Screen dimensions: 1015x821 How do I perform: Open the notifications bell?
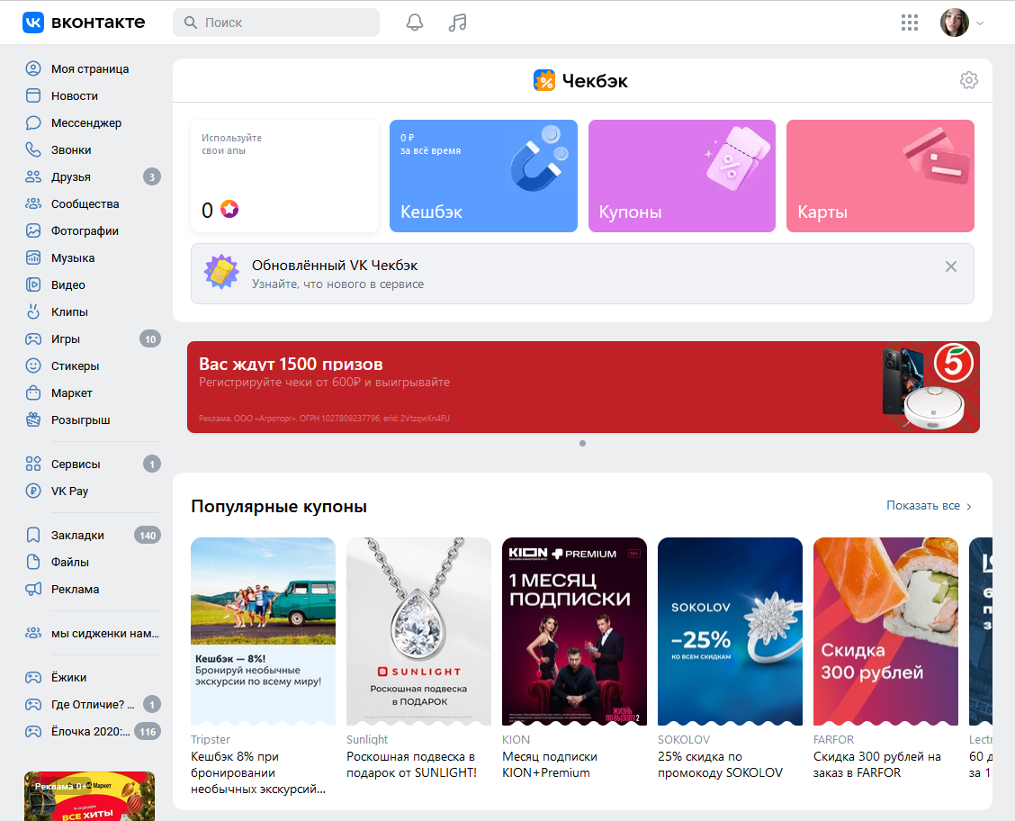[x=414, y=23]
